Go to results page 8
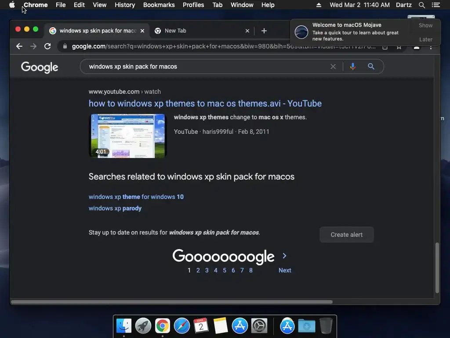This screenshot has height=338, width=450. tap(251, 271)
